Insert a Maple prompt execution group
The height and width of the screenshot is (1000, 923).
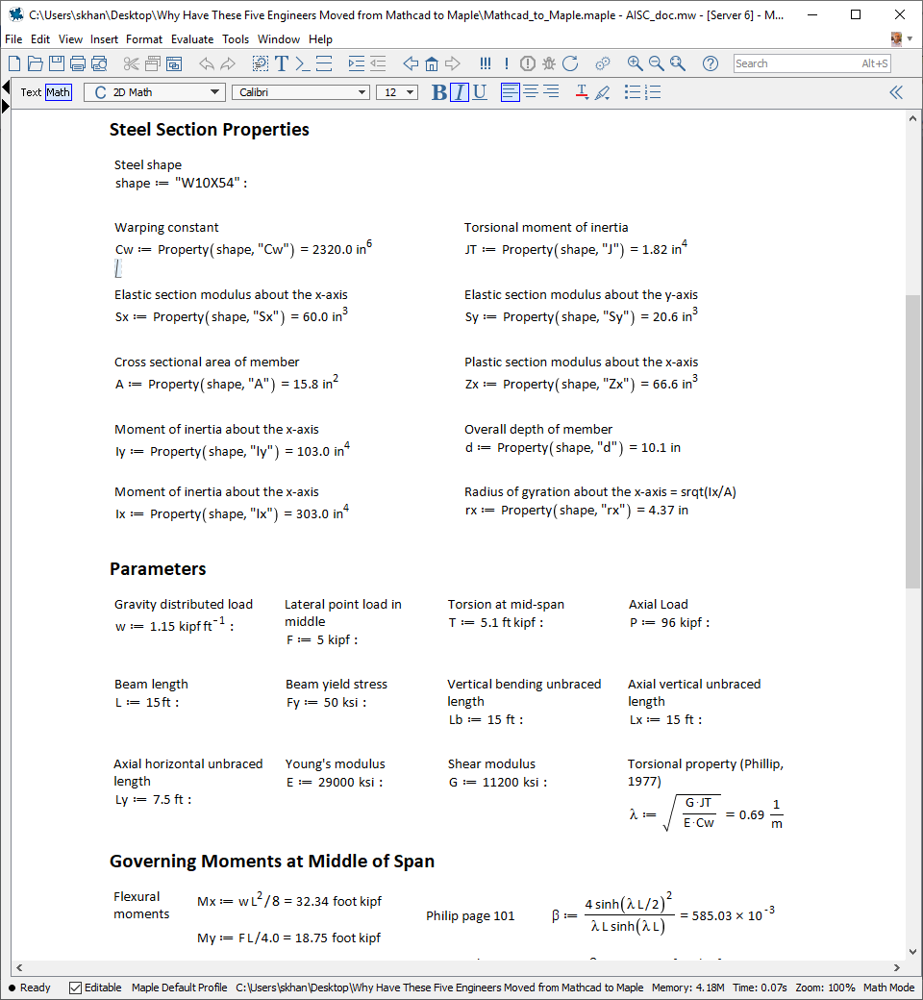click(302, 63)
